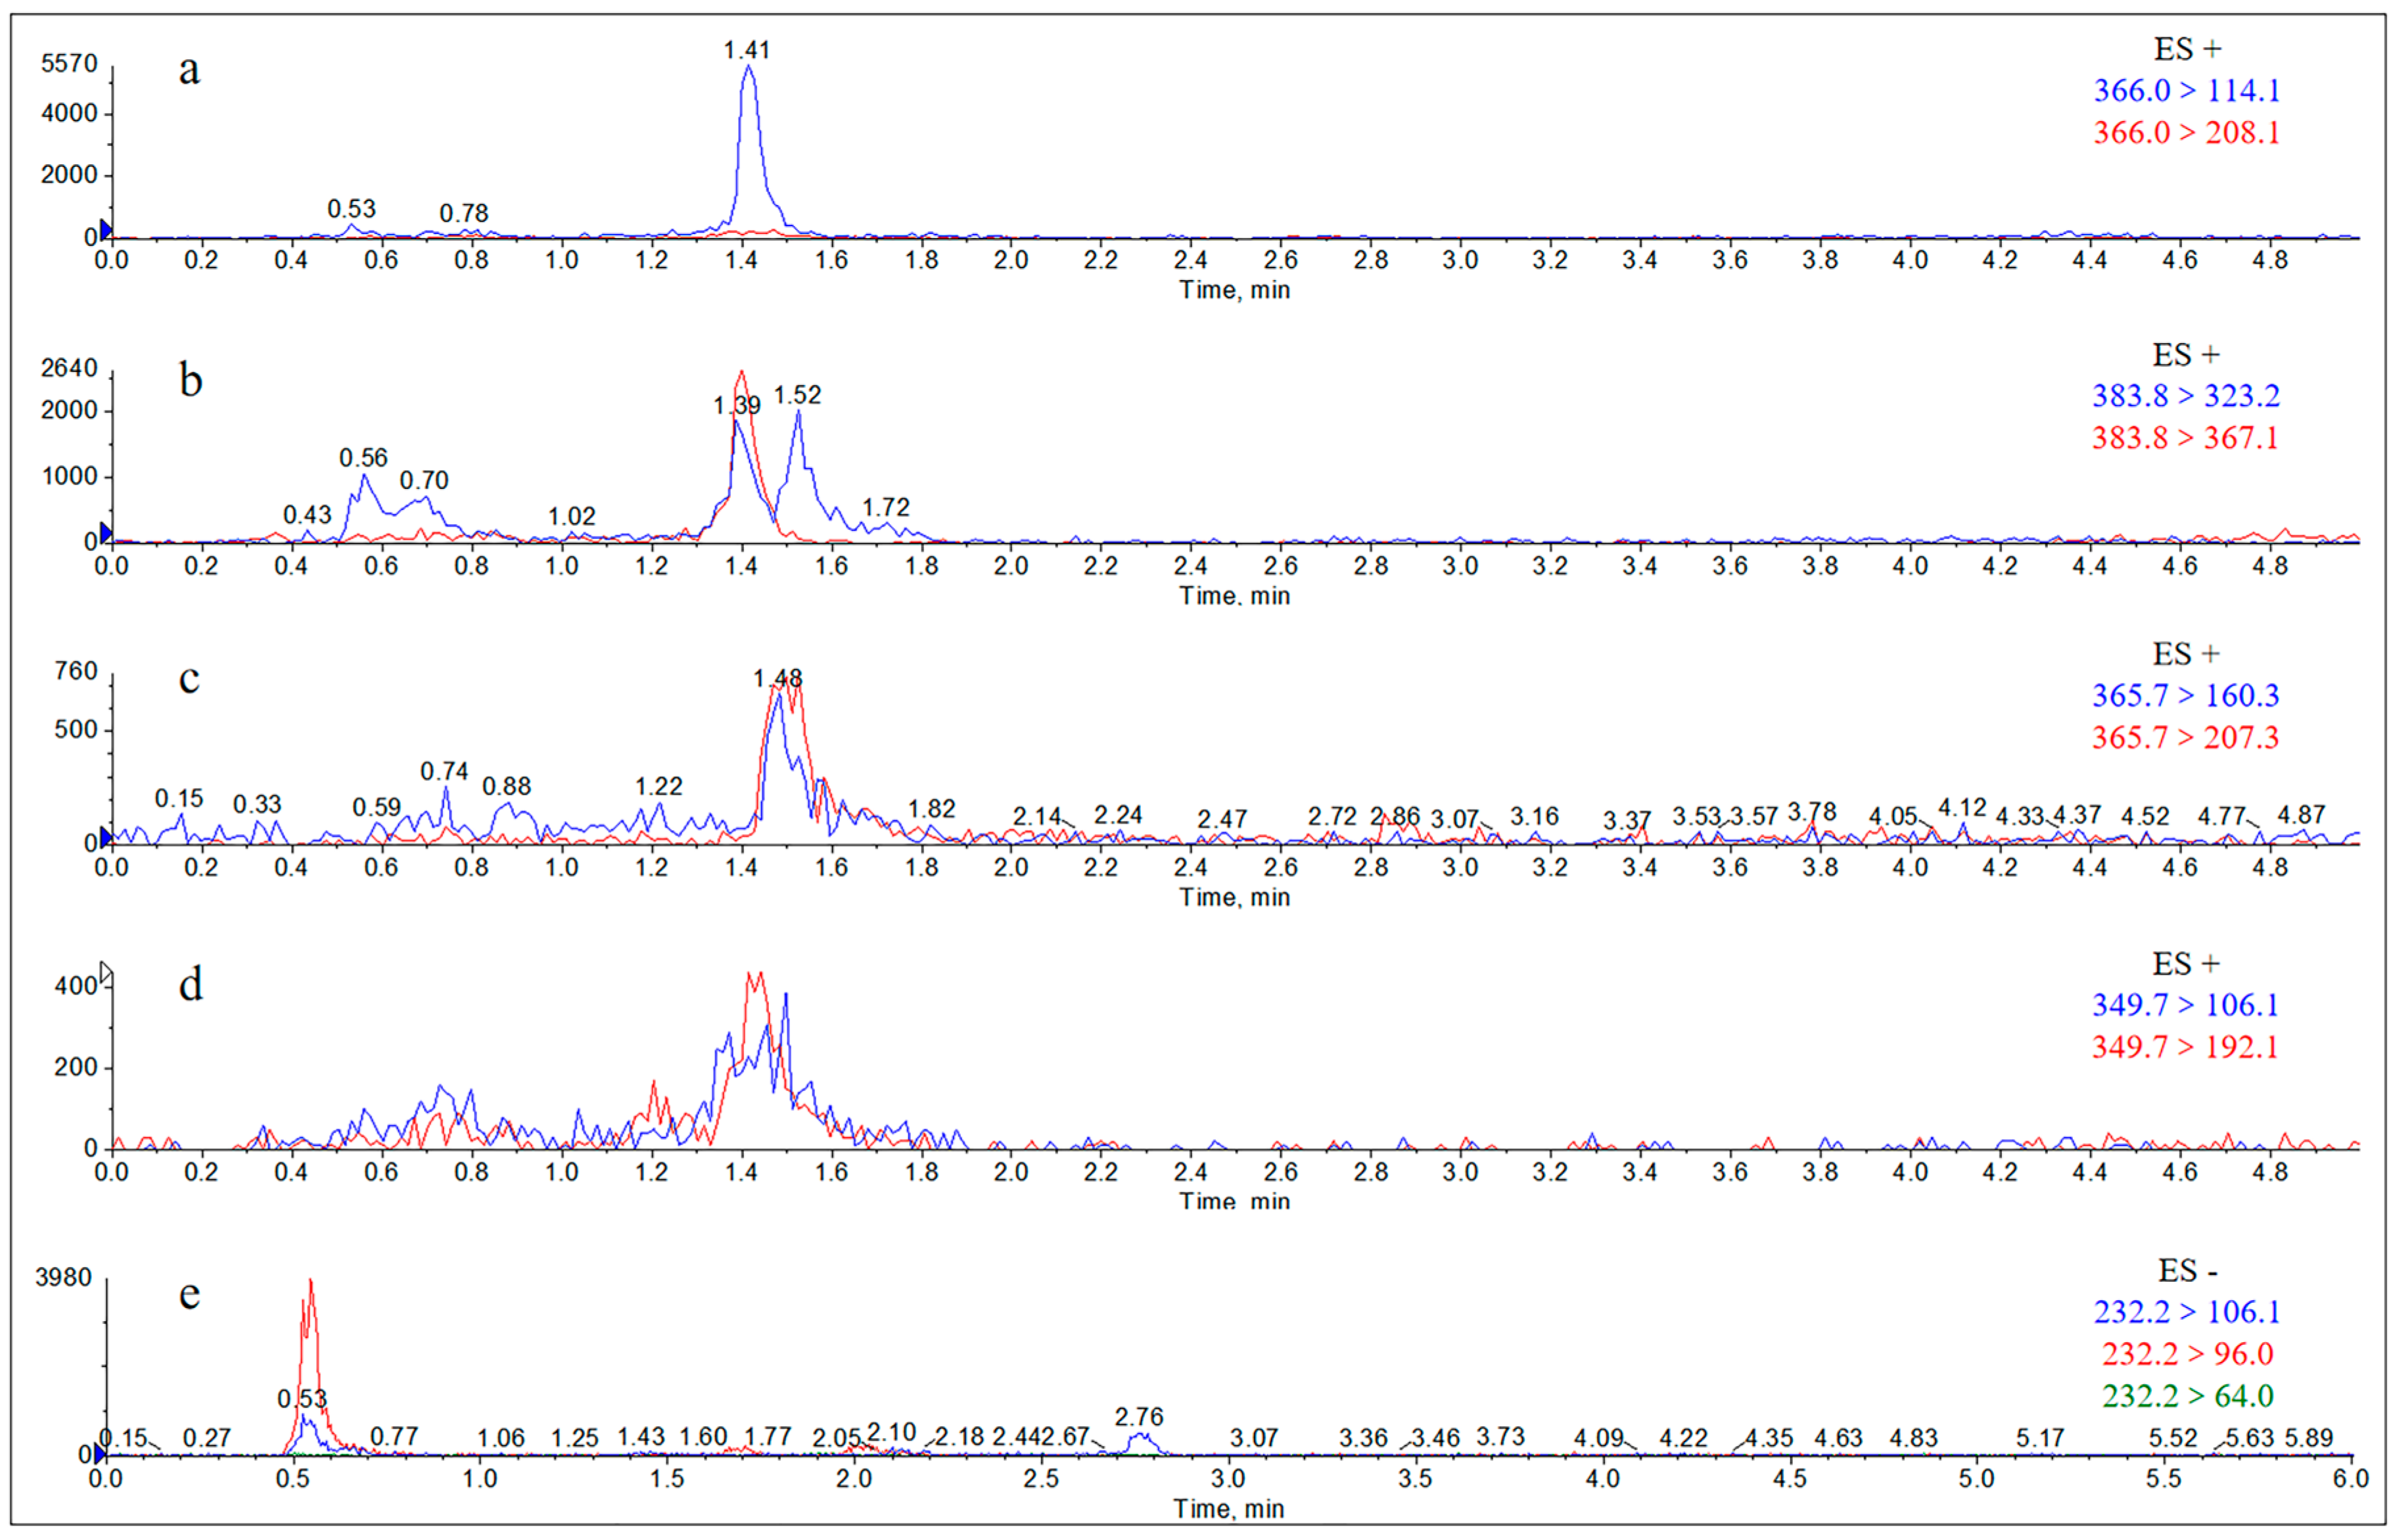Select peak label 1.52 in panel b
The image size is (2395, 1540).
[x=797, y=395]
